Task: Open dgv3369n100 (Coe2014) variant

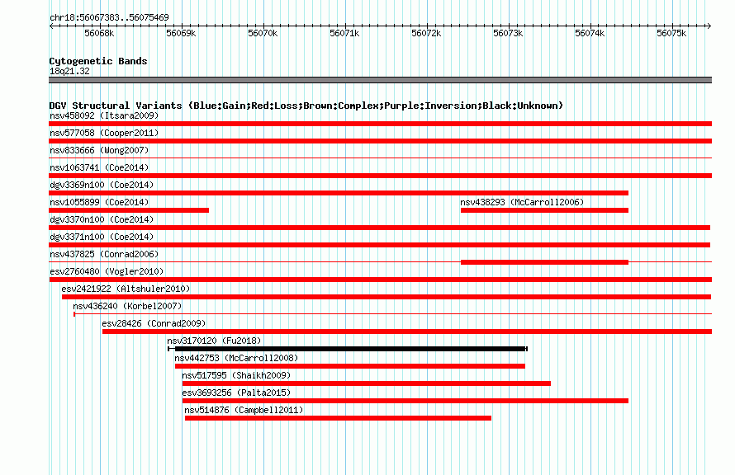Action: coord(102,185)
